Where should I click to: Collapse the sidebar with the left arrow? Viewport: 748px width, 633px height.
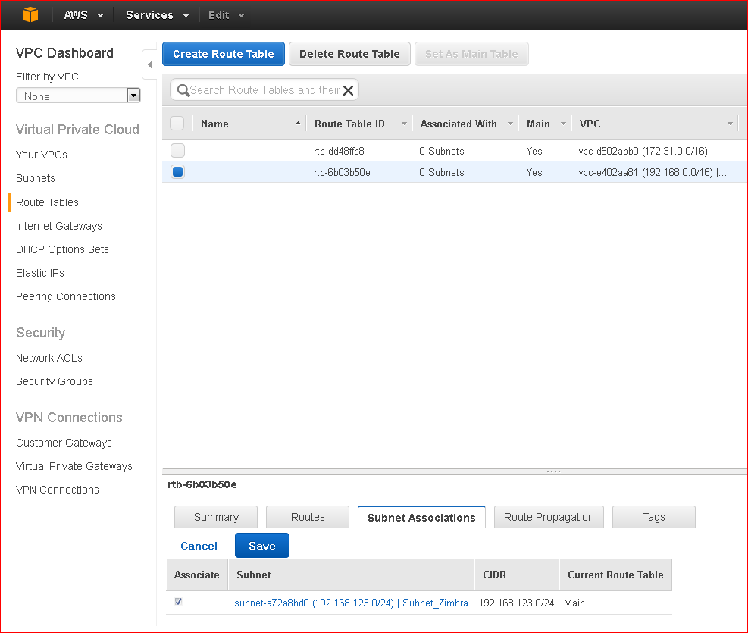click(x=150, y=64)
